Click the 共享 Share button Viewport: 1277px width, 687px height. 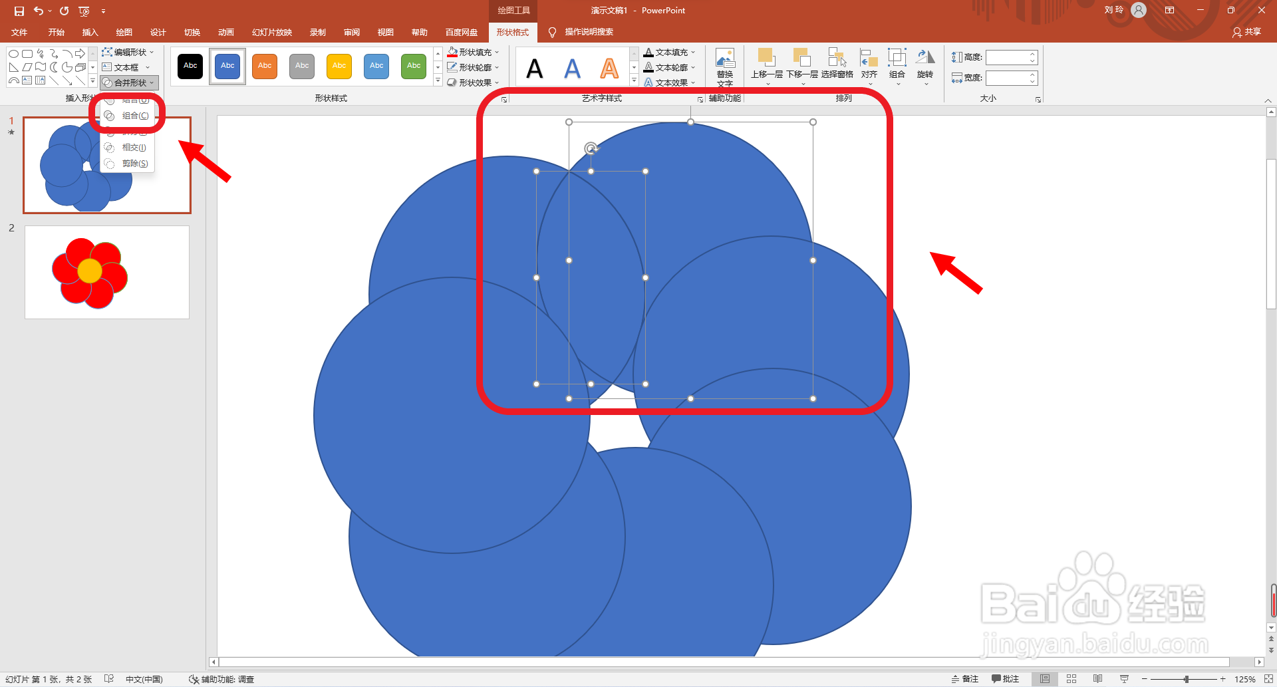pos(1247,32)
